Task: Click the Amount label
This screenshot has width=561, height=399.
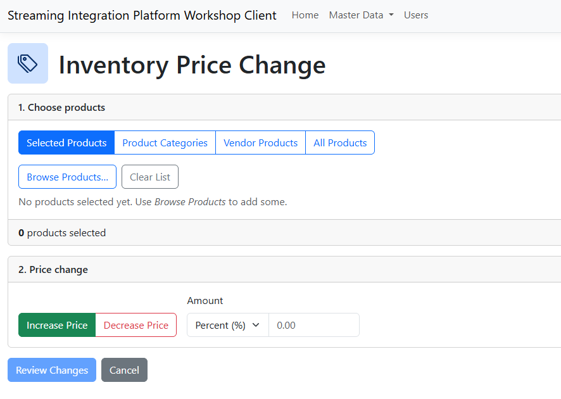Action: coord(205,301)
